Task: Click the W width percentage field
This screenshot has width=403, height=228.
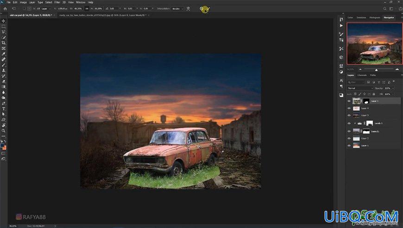Action: 78,9
